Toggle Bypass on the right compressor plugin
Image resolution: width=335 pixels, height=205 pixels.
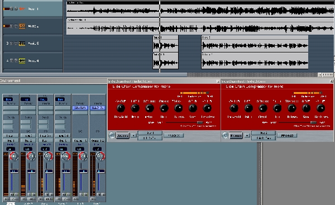click(236, 136)
